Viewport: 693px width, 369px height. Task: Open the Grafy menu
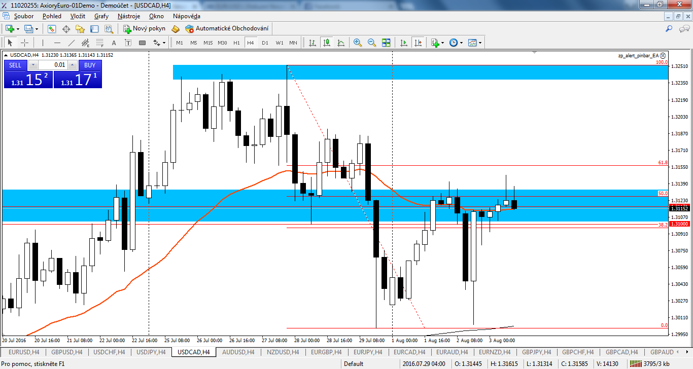pos(101,16)
